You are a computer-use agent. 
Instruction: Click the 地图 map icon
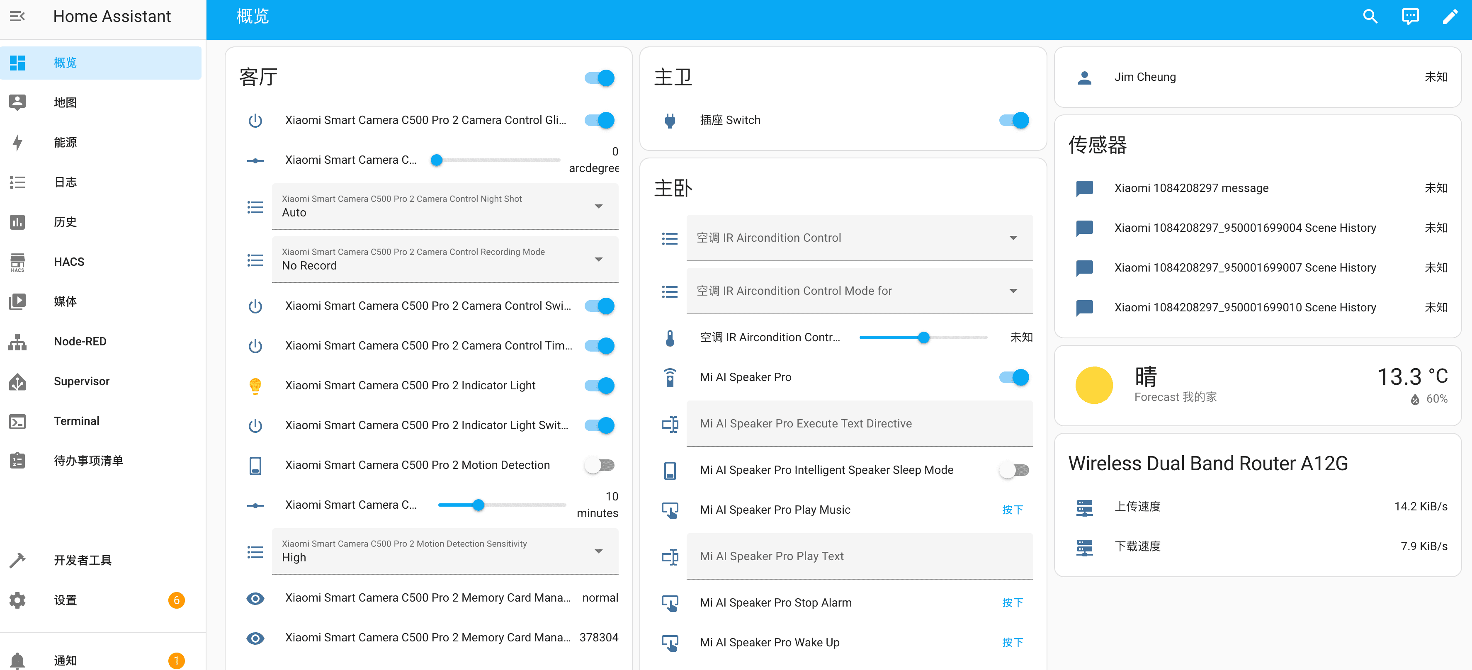18,102
